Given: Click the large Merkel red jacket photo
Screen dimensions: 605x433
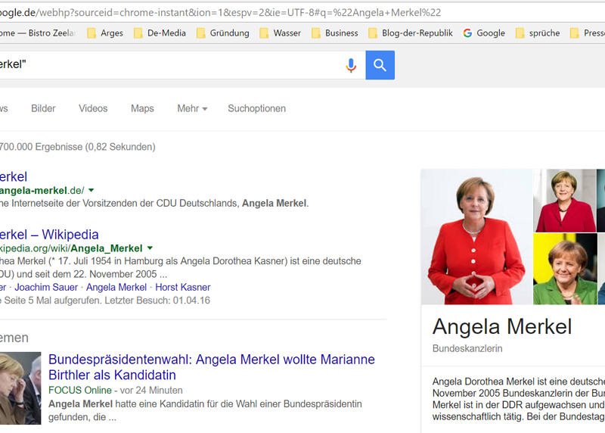Looking at the screenshot, I should coord(476,236).
